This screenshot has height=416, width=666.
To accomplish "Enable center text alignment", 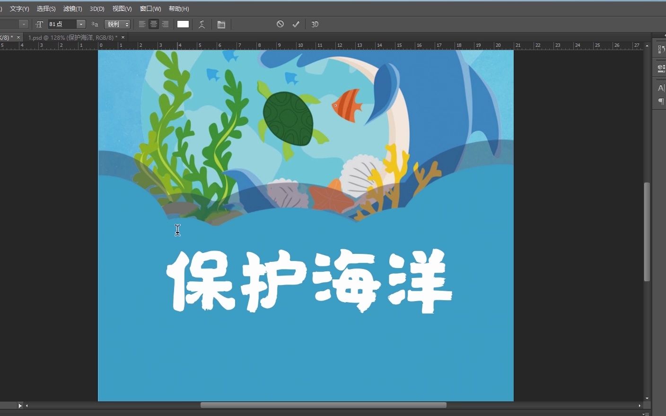I will click(x=153, y=24).
